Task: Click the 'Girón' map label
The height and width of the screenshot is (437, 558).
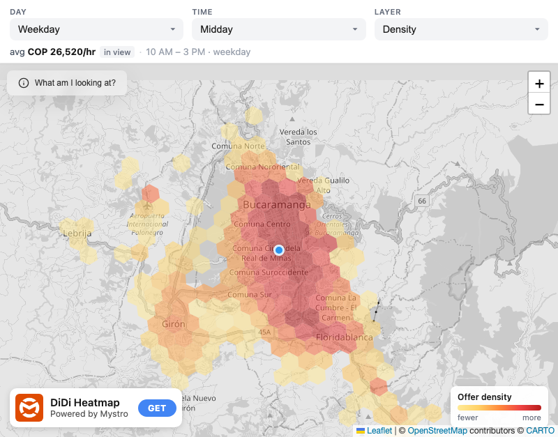Action: coord(174,324)
